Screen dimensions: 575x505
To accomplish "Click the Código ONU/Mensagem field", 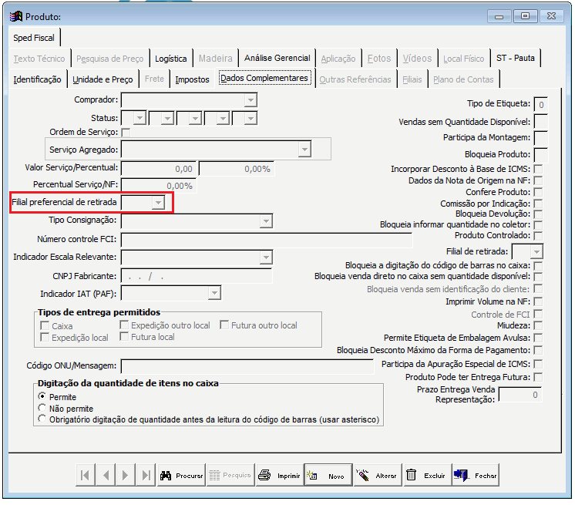I will click(x=247, y=366).
